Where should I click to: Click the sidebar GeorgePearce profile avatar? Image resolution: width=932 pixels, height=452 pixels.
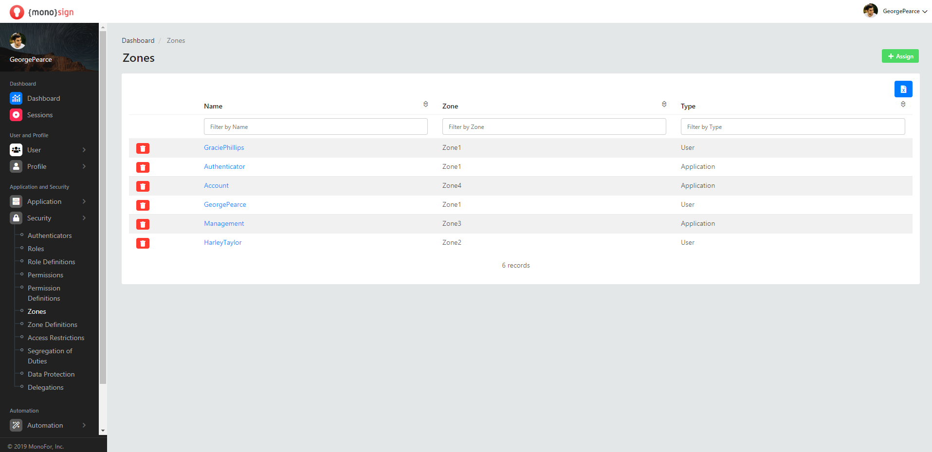(x=18, y=41)
